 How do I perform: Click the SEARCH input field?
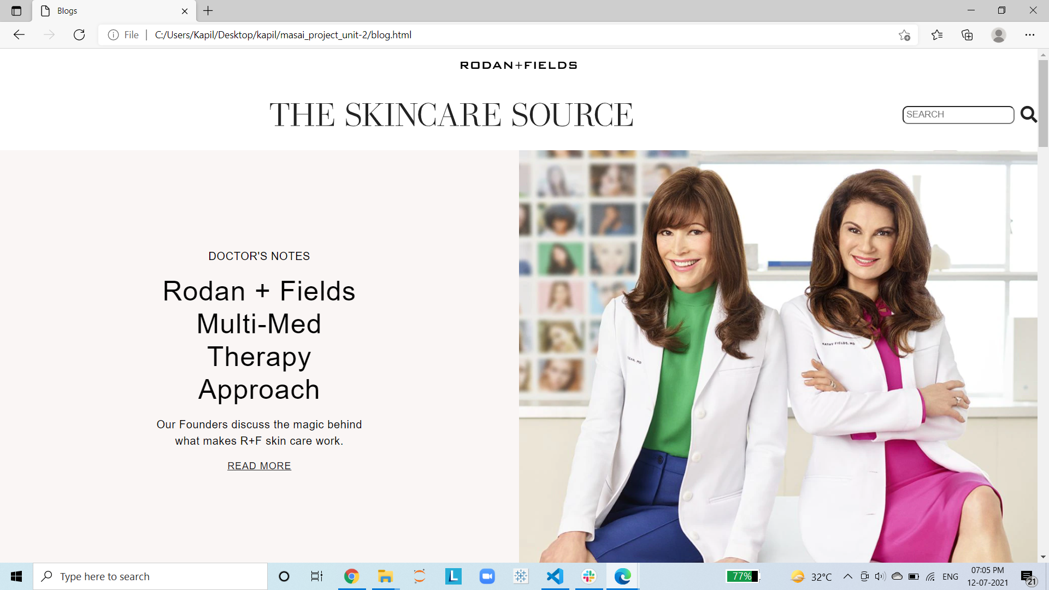pyautogui.click(x=957, y=115)
